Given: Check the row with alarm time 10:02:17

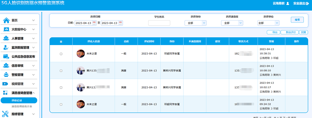Looking at the screenshot, I should (61, 88).
